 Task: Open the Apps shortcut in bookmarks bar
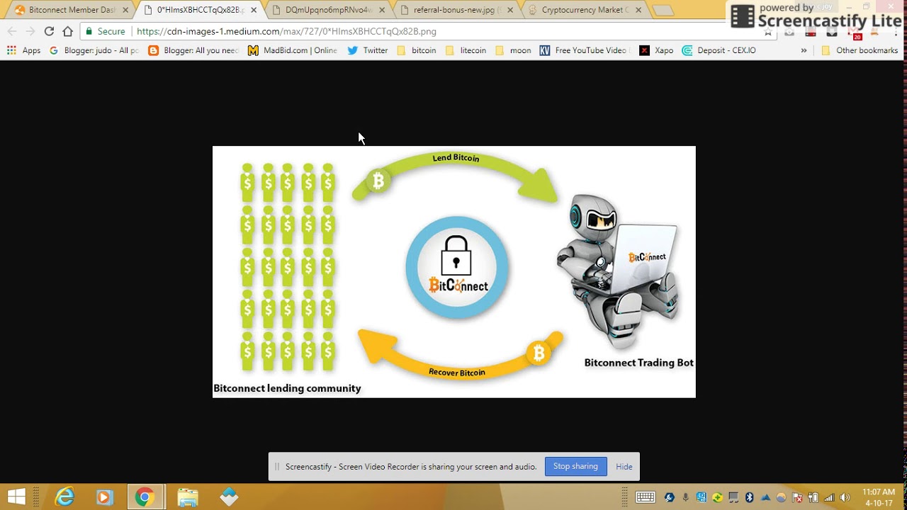(x=23, y=50)
